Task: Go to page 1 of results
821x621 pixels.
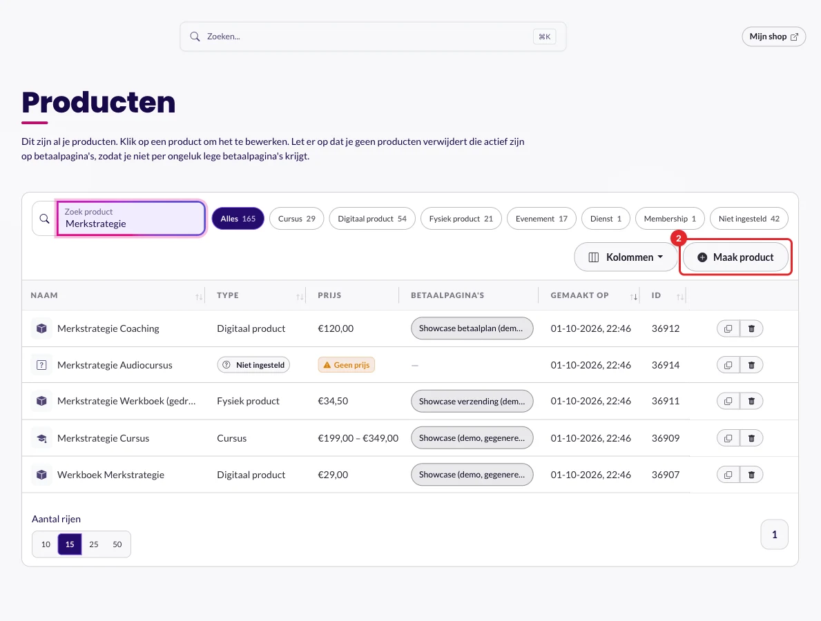Action: click(774, 535)
